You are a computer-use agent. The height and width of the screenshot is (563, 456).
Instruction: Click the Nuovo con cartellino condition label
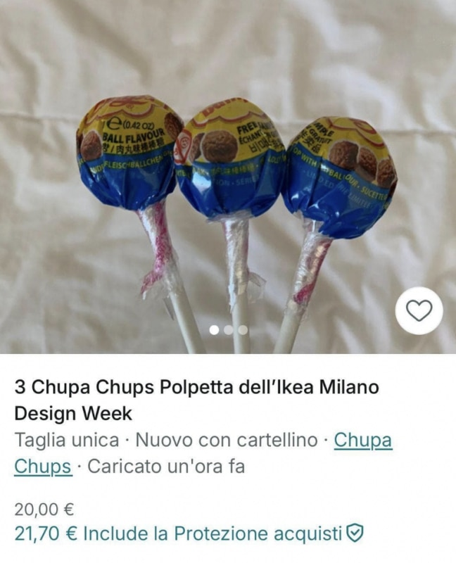click(x=226, y=440)
